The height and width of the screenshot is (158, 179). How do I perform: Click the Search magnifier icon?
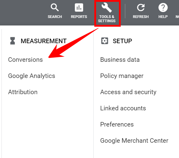(x=55, y=7)
